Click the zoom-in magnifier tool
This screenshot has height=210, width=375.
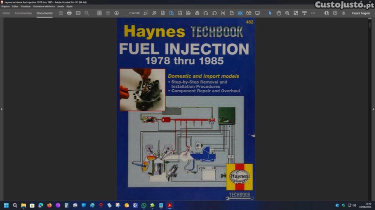[x=287, y=13]
